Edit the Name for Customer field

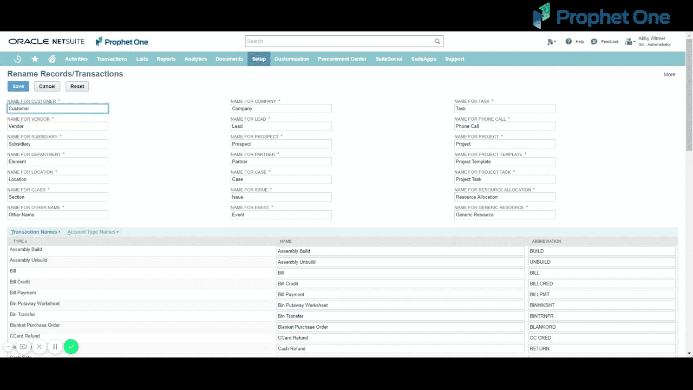pyautogui.click(x=57, y=108)
